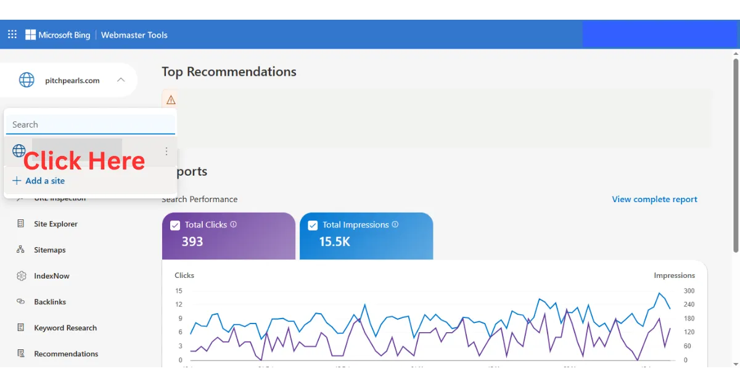Click the Keyword Research sidebar icon
Image resolution: width=740 pixels, height=387 pixels.
point(21,327)
